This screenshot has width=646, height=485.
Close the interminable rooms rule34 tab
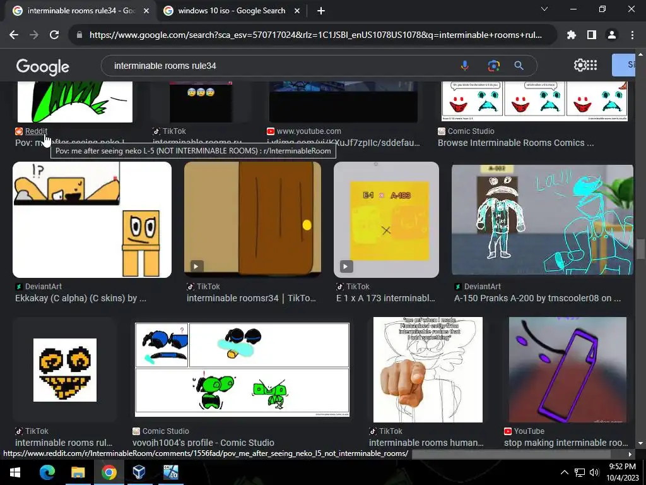click(x=146, y=11)
